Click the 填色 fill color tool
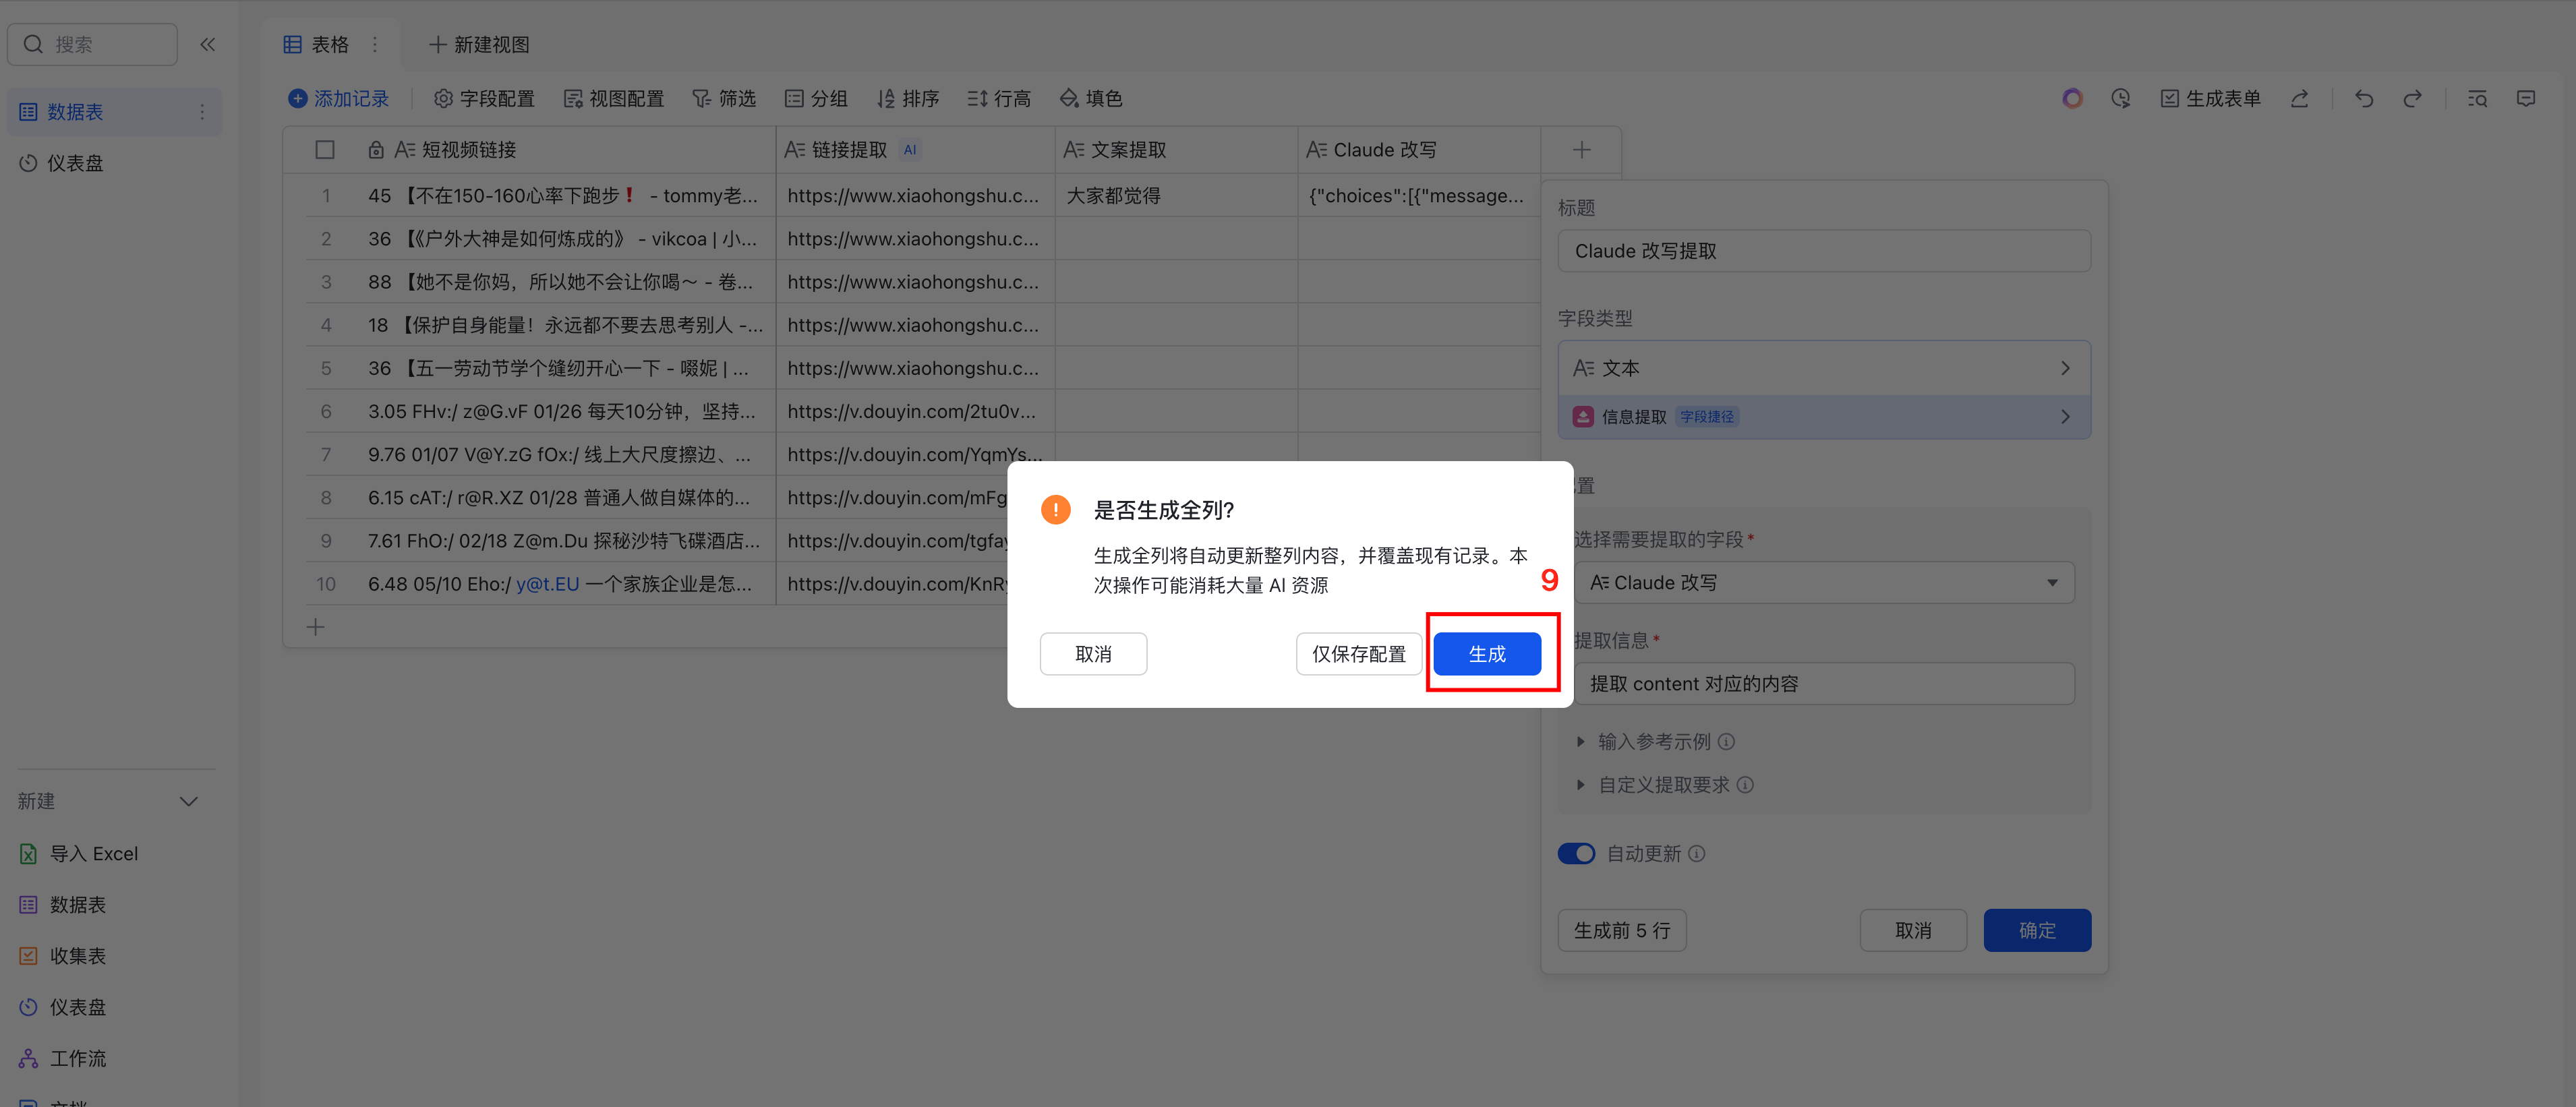The image size is (2576, 1107). tap(1091, 98)
